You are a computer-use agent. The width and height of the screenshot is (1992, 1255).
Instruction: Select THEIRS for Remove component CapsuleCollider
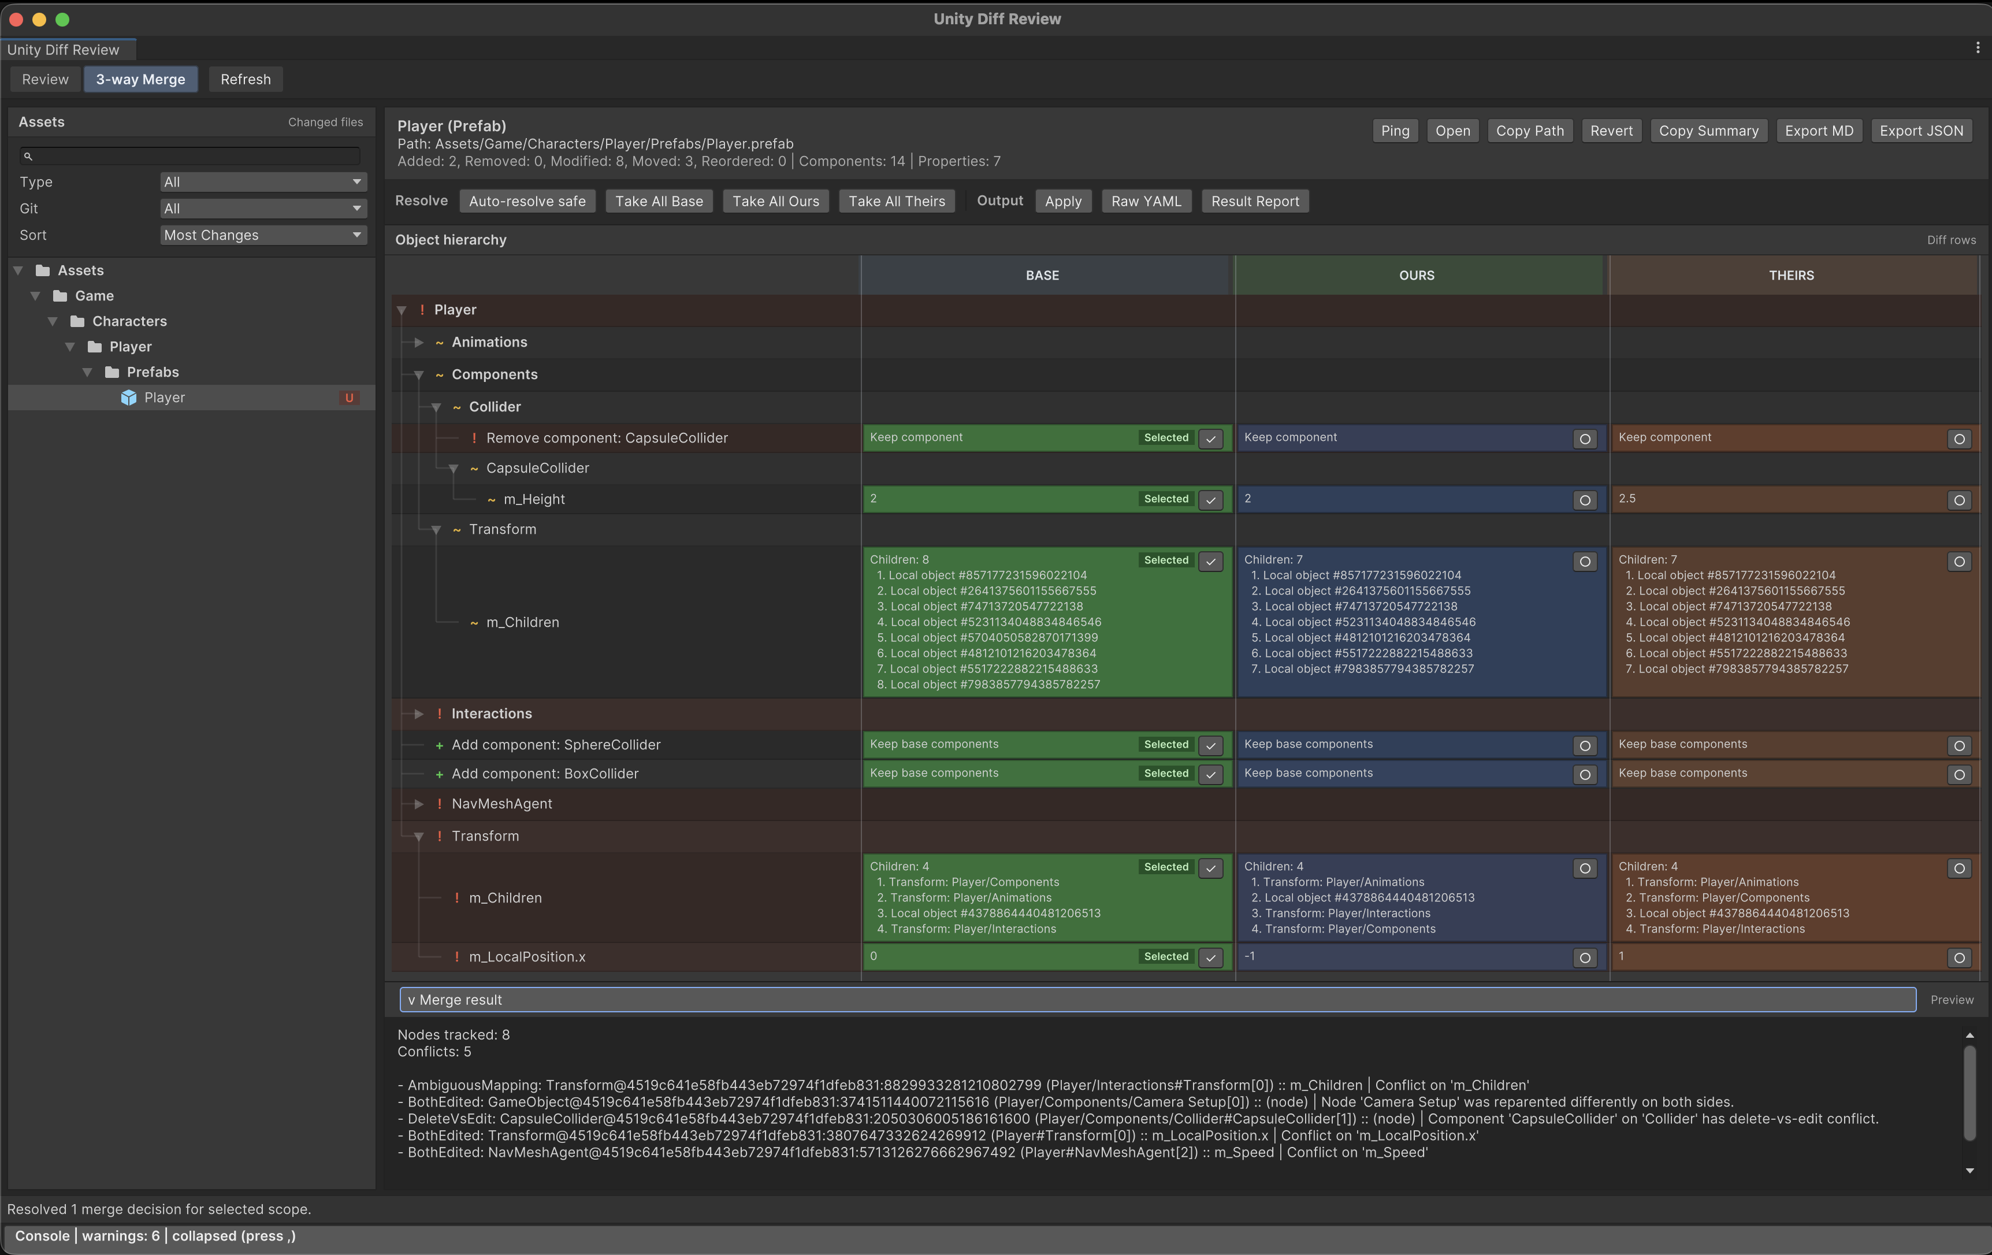1959,439
